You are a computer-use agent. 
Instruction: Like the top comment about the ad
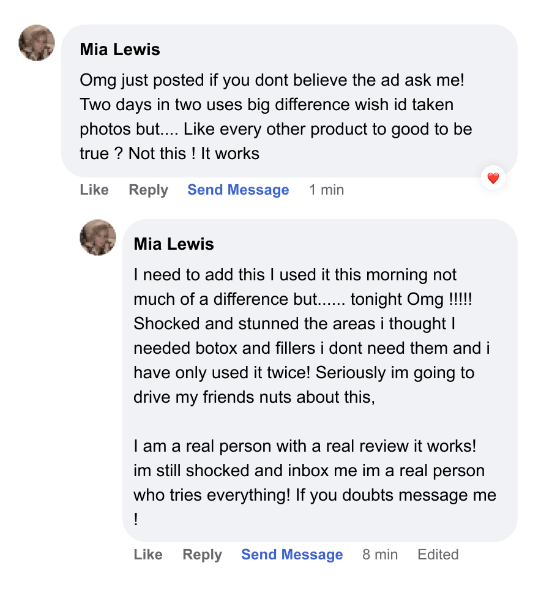(x=94, y=190)
